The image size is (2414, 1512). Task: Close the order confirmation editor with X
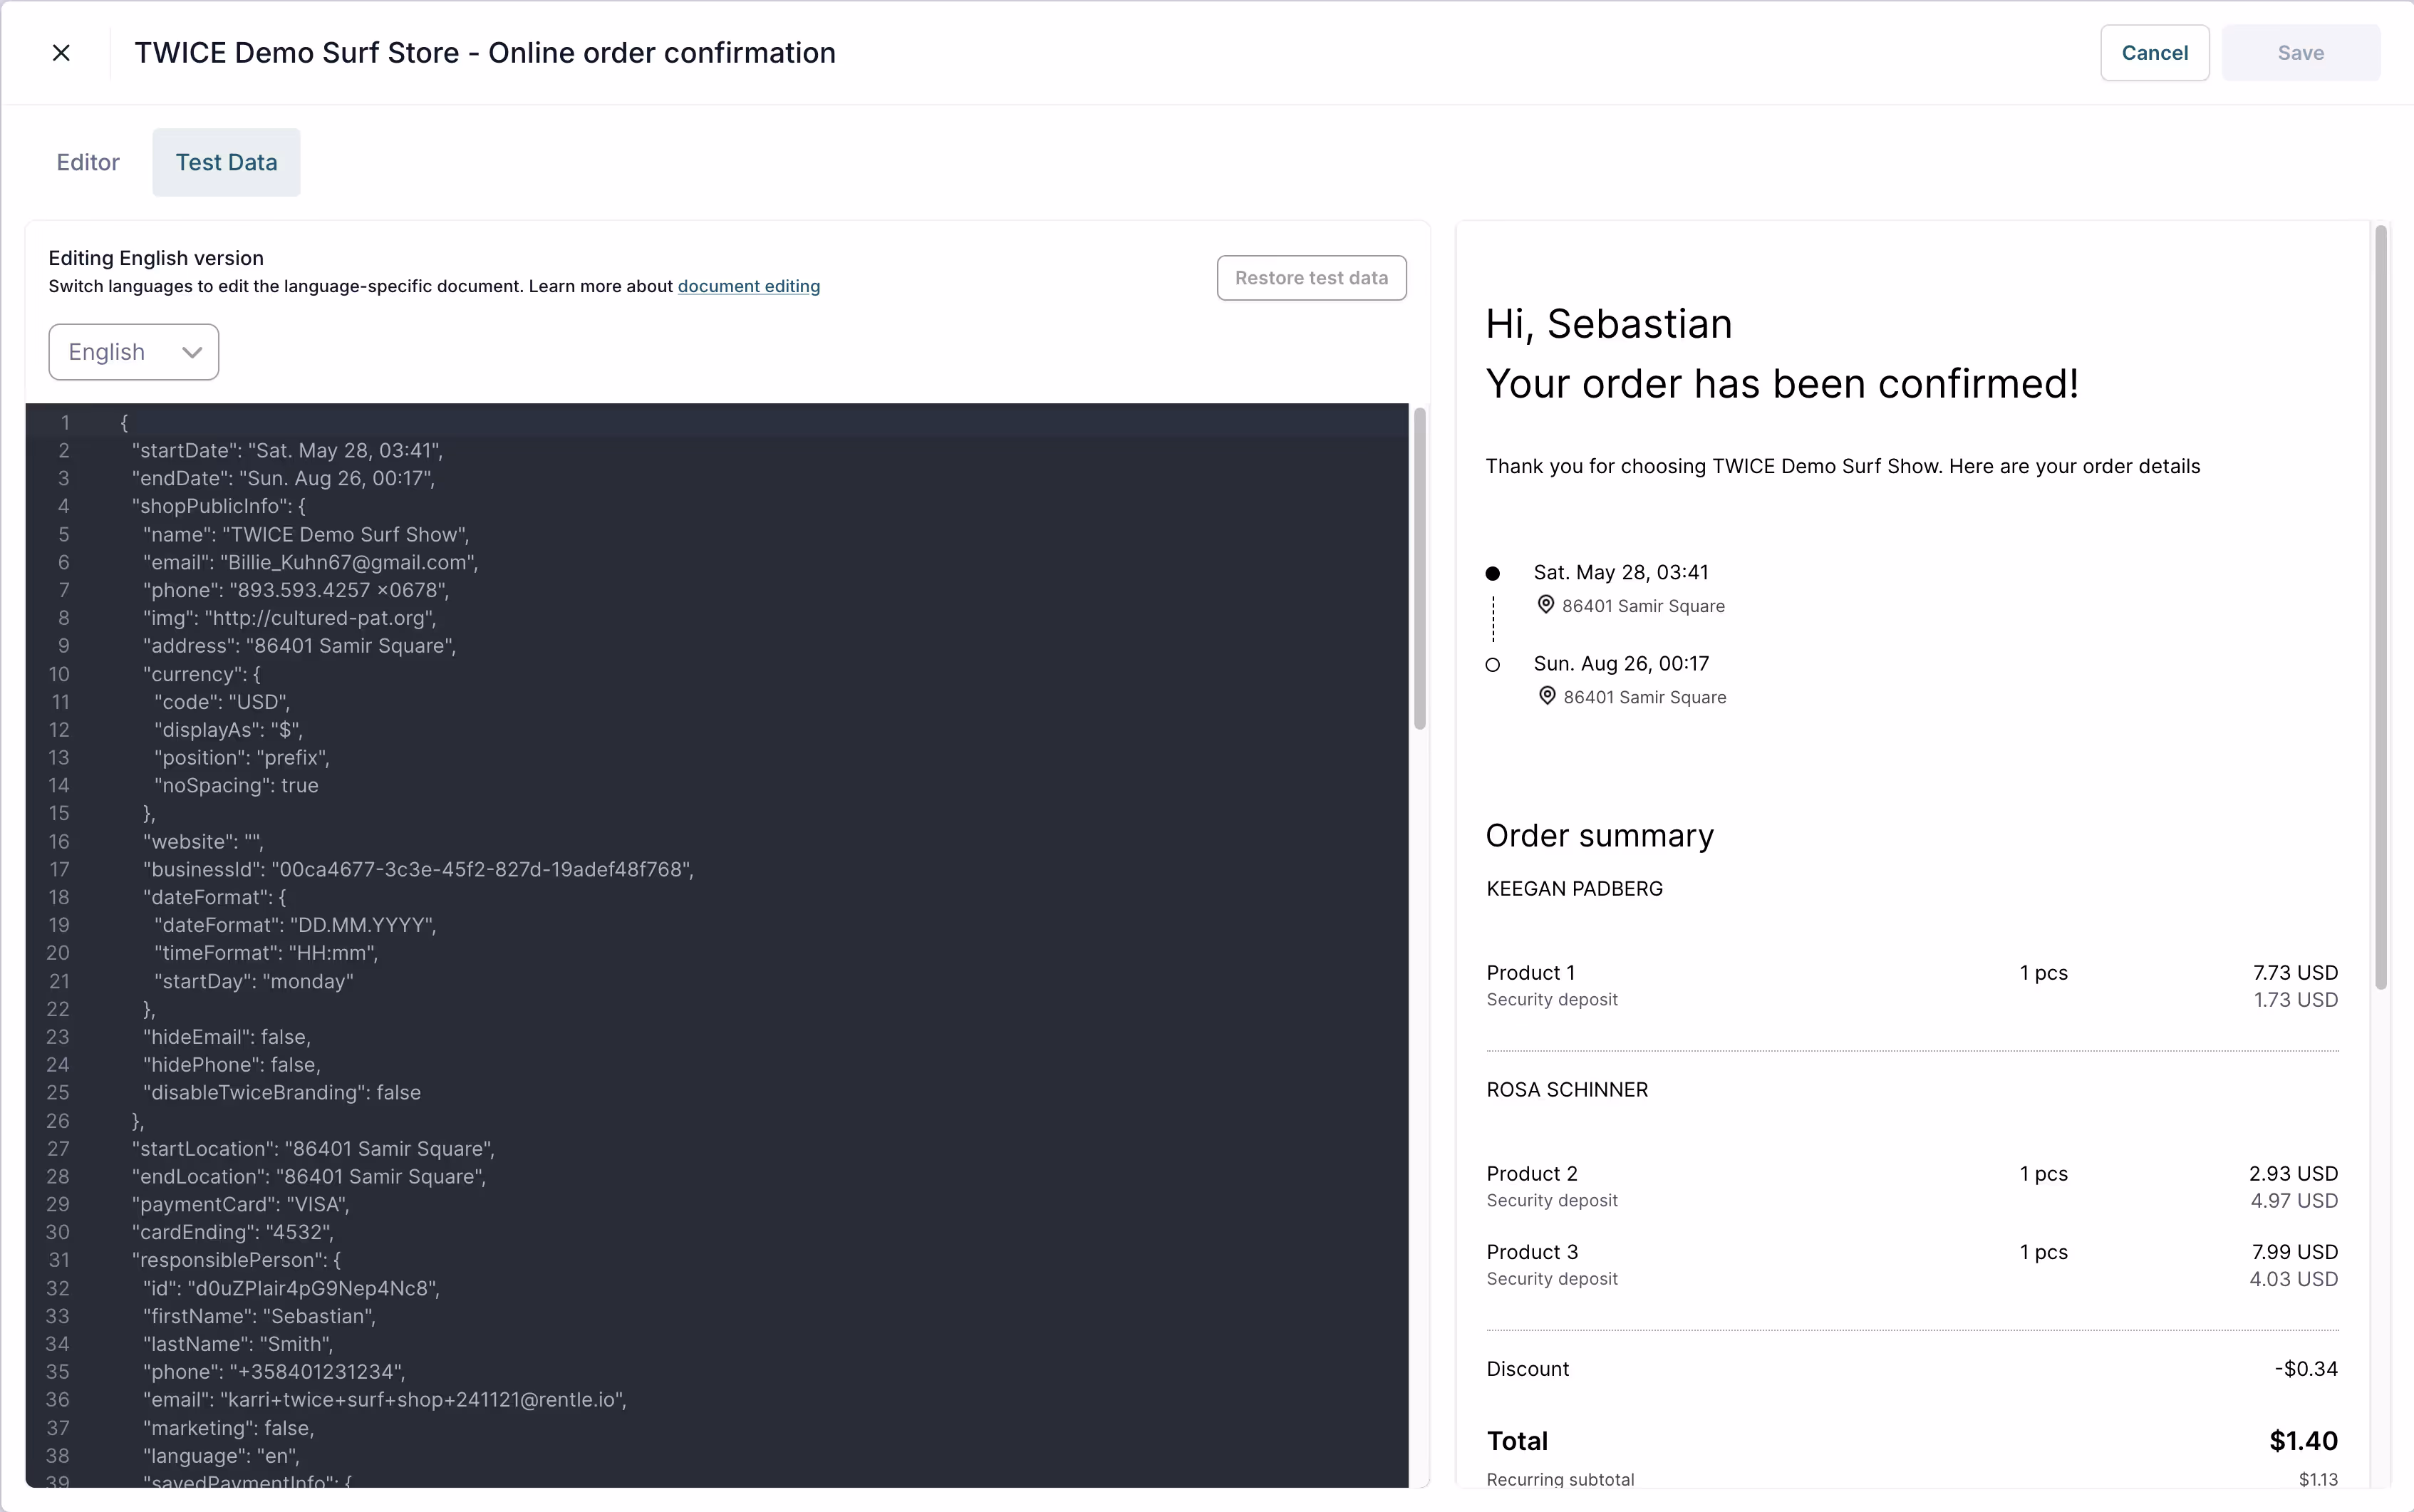61,53
